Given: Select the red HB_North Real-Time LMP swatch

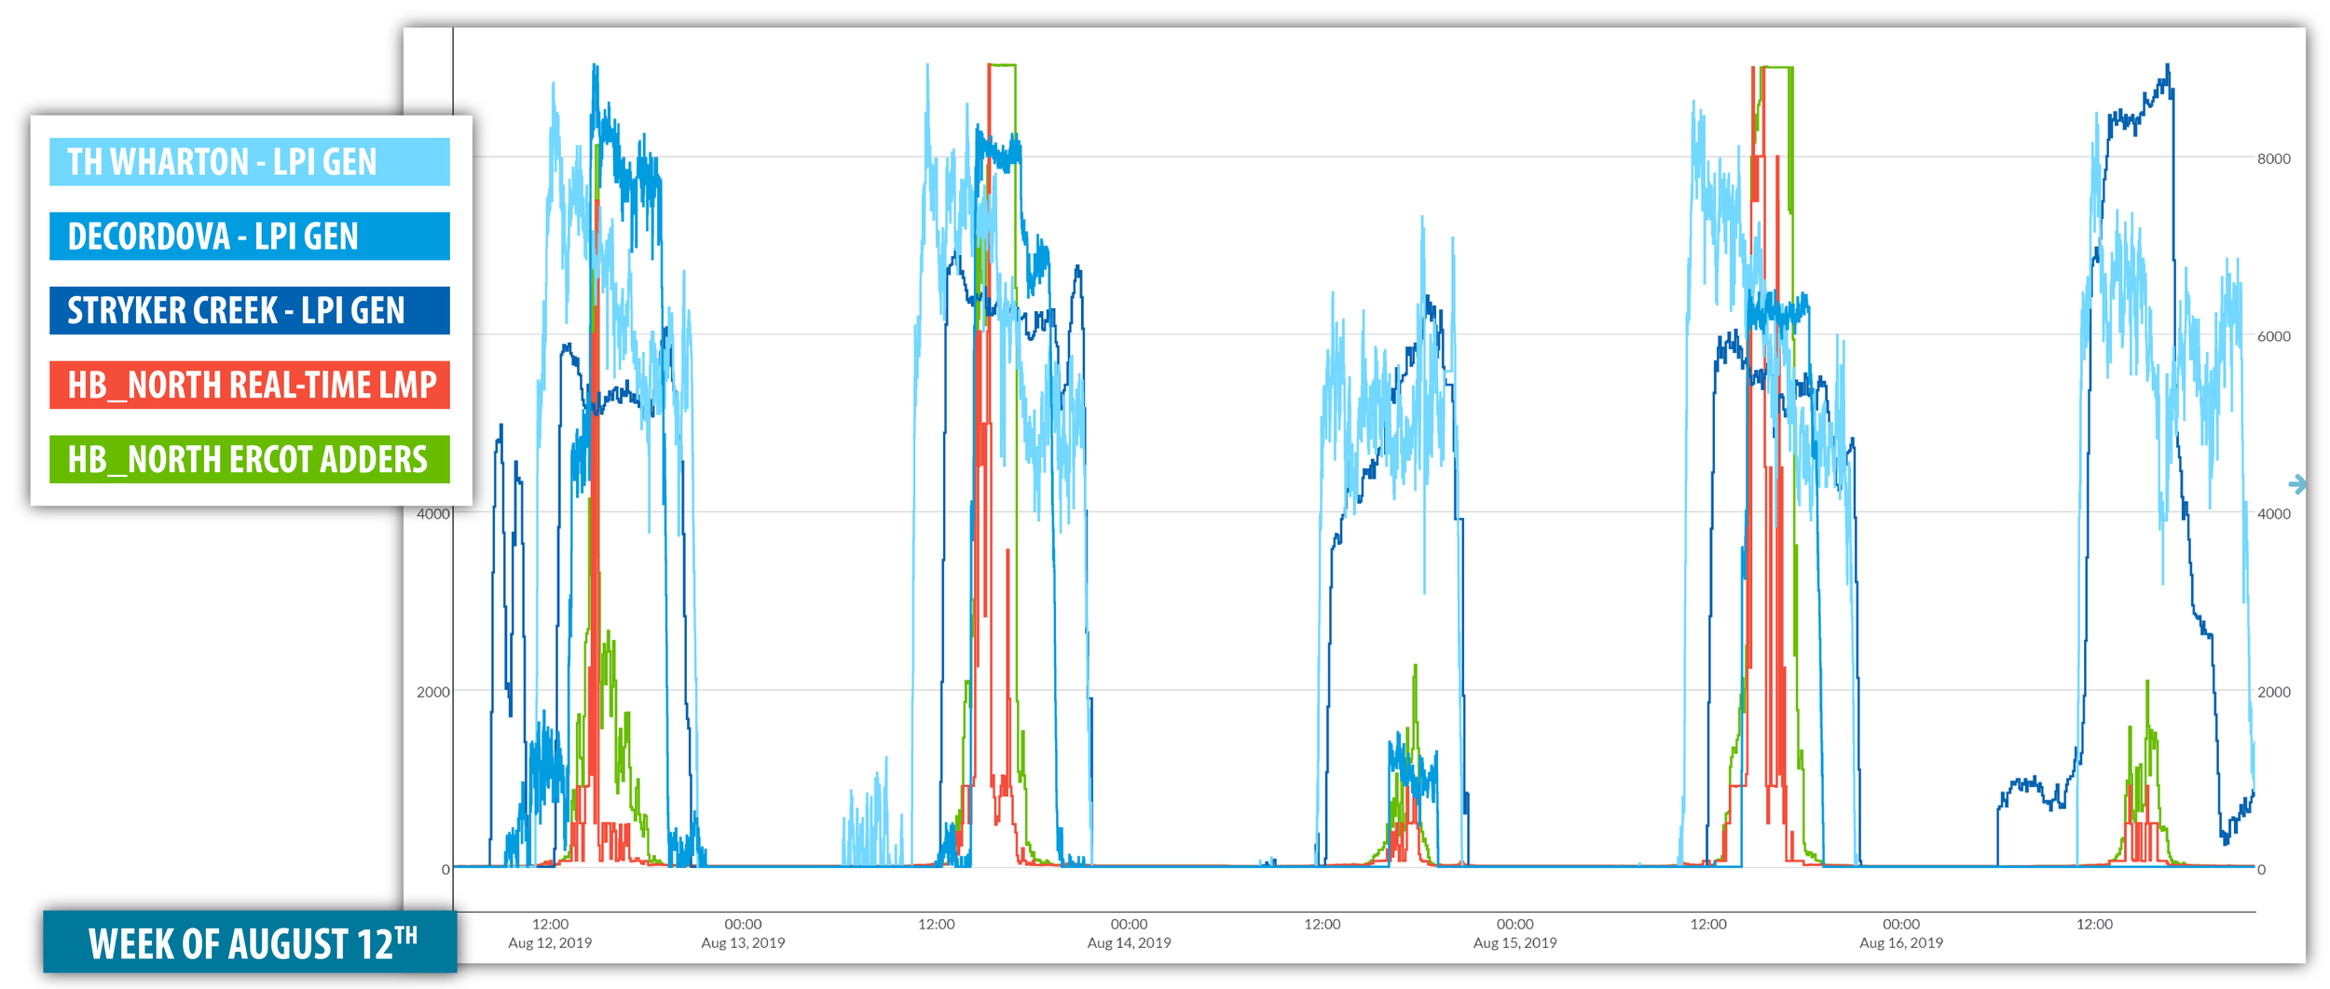Looking at the screenshot, I should point(249,385).
